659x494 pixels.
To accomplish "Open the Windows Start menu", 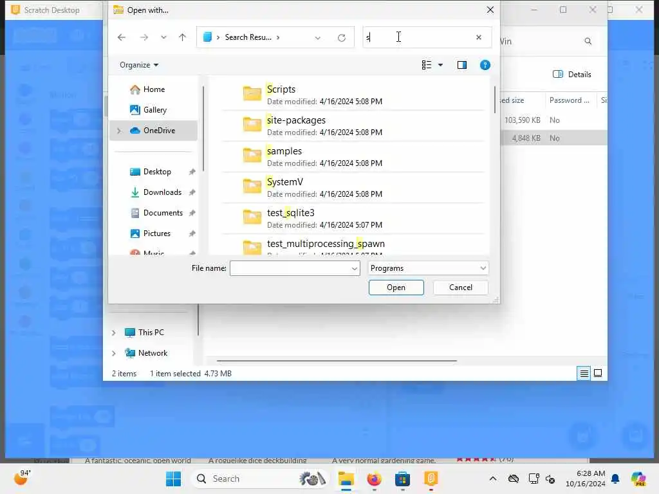I will point(173,479).
